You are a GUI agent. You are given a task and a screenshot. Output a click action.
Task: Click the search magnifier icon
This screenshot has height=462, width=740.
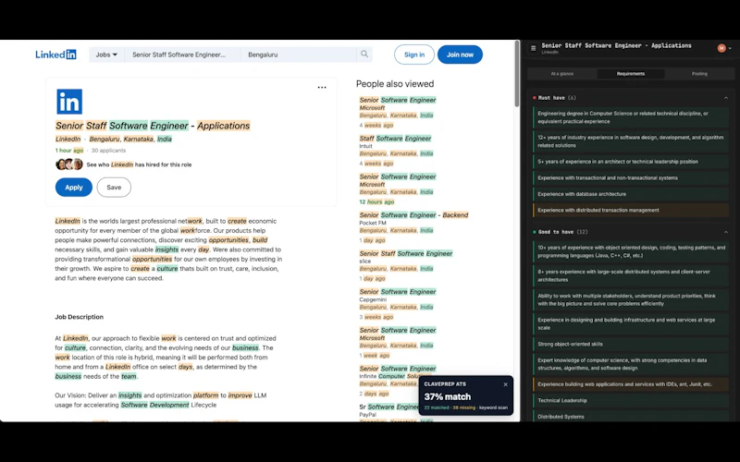(364, 55)
